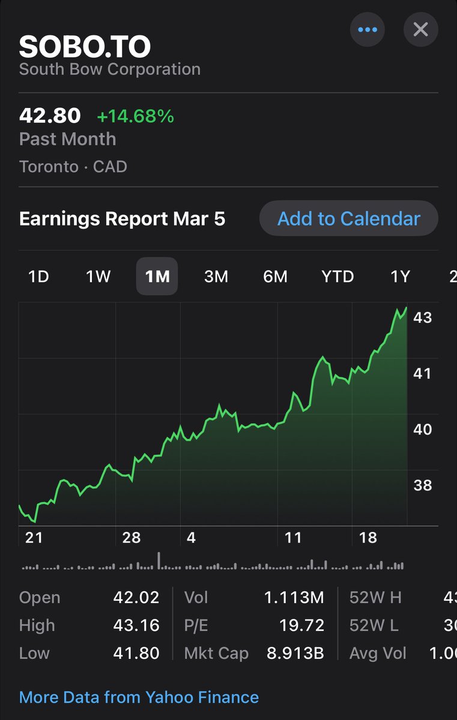Switch chart to 1D range
The image size is (457, 720).
[39, 276]
